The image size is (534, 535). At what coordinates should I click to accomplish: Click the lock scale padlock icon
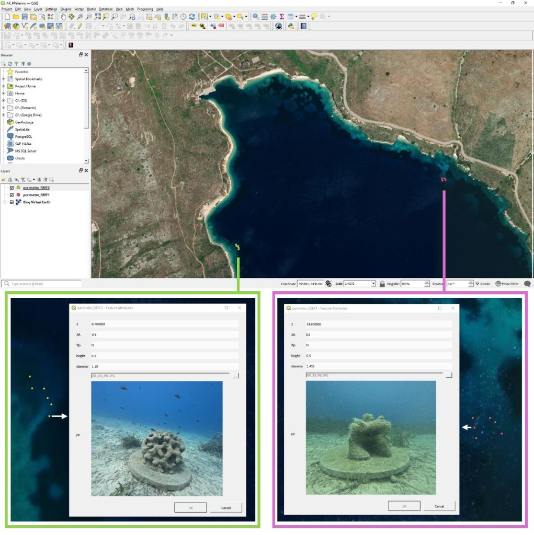(382, 284)
